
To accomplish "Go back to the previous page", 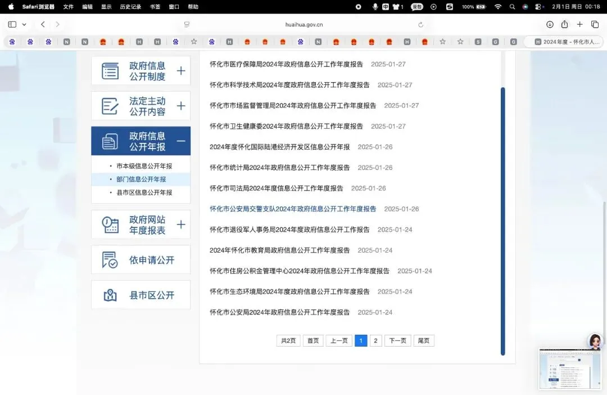I will coord(43,24).
